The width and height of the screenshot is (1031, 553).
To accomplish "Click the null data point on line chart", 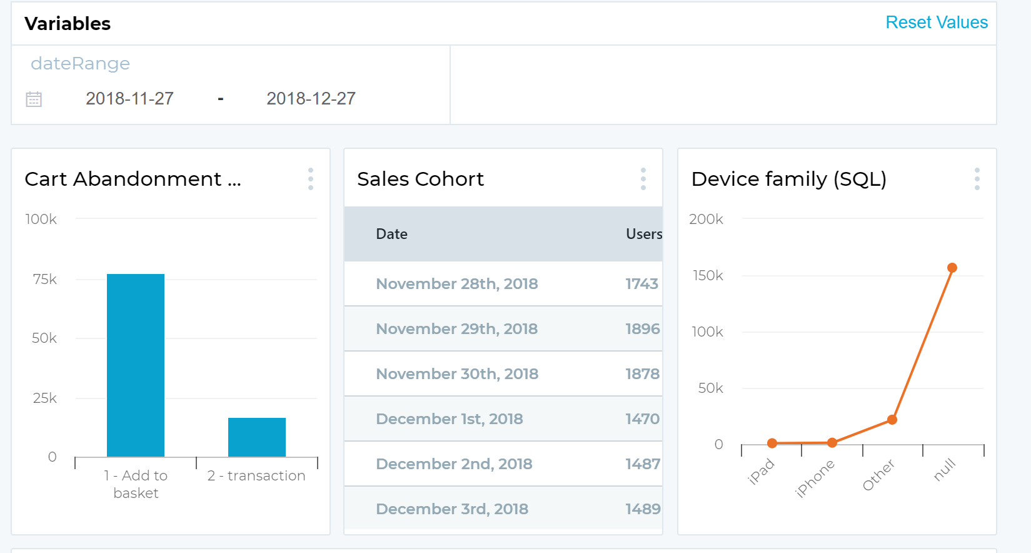I will (952, 268).
